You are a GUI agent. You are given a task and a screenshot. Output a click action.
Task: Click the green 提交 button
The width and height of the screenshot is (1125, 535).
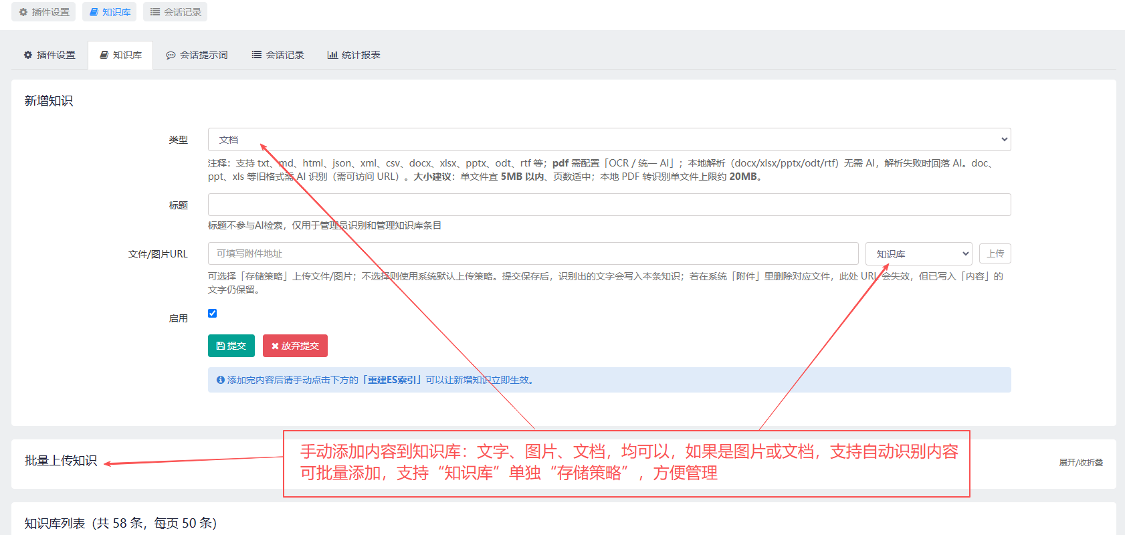coord(231,346)
